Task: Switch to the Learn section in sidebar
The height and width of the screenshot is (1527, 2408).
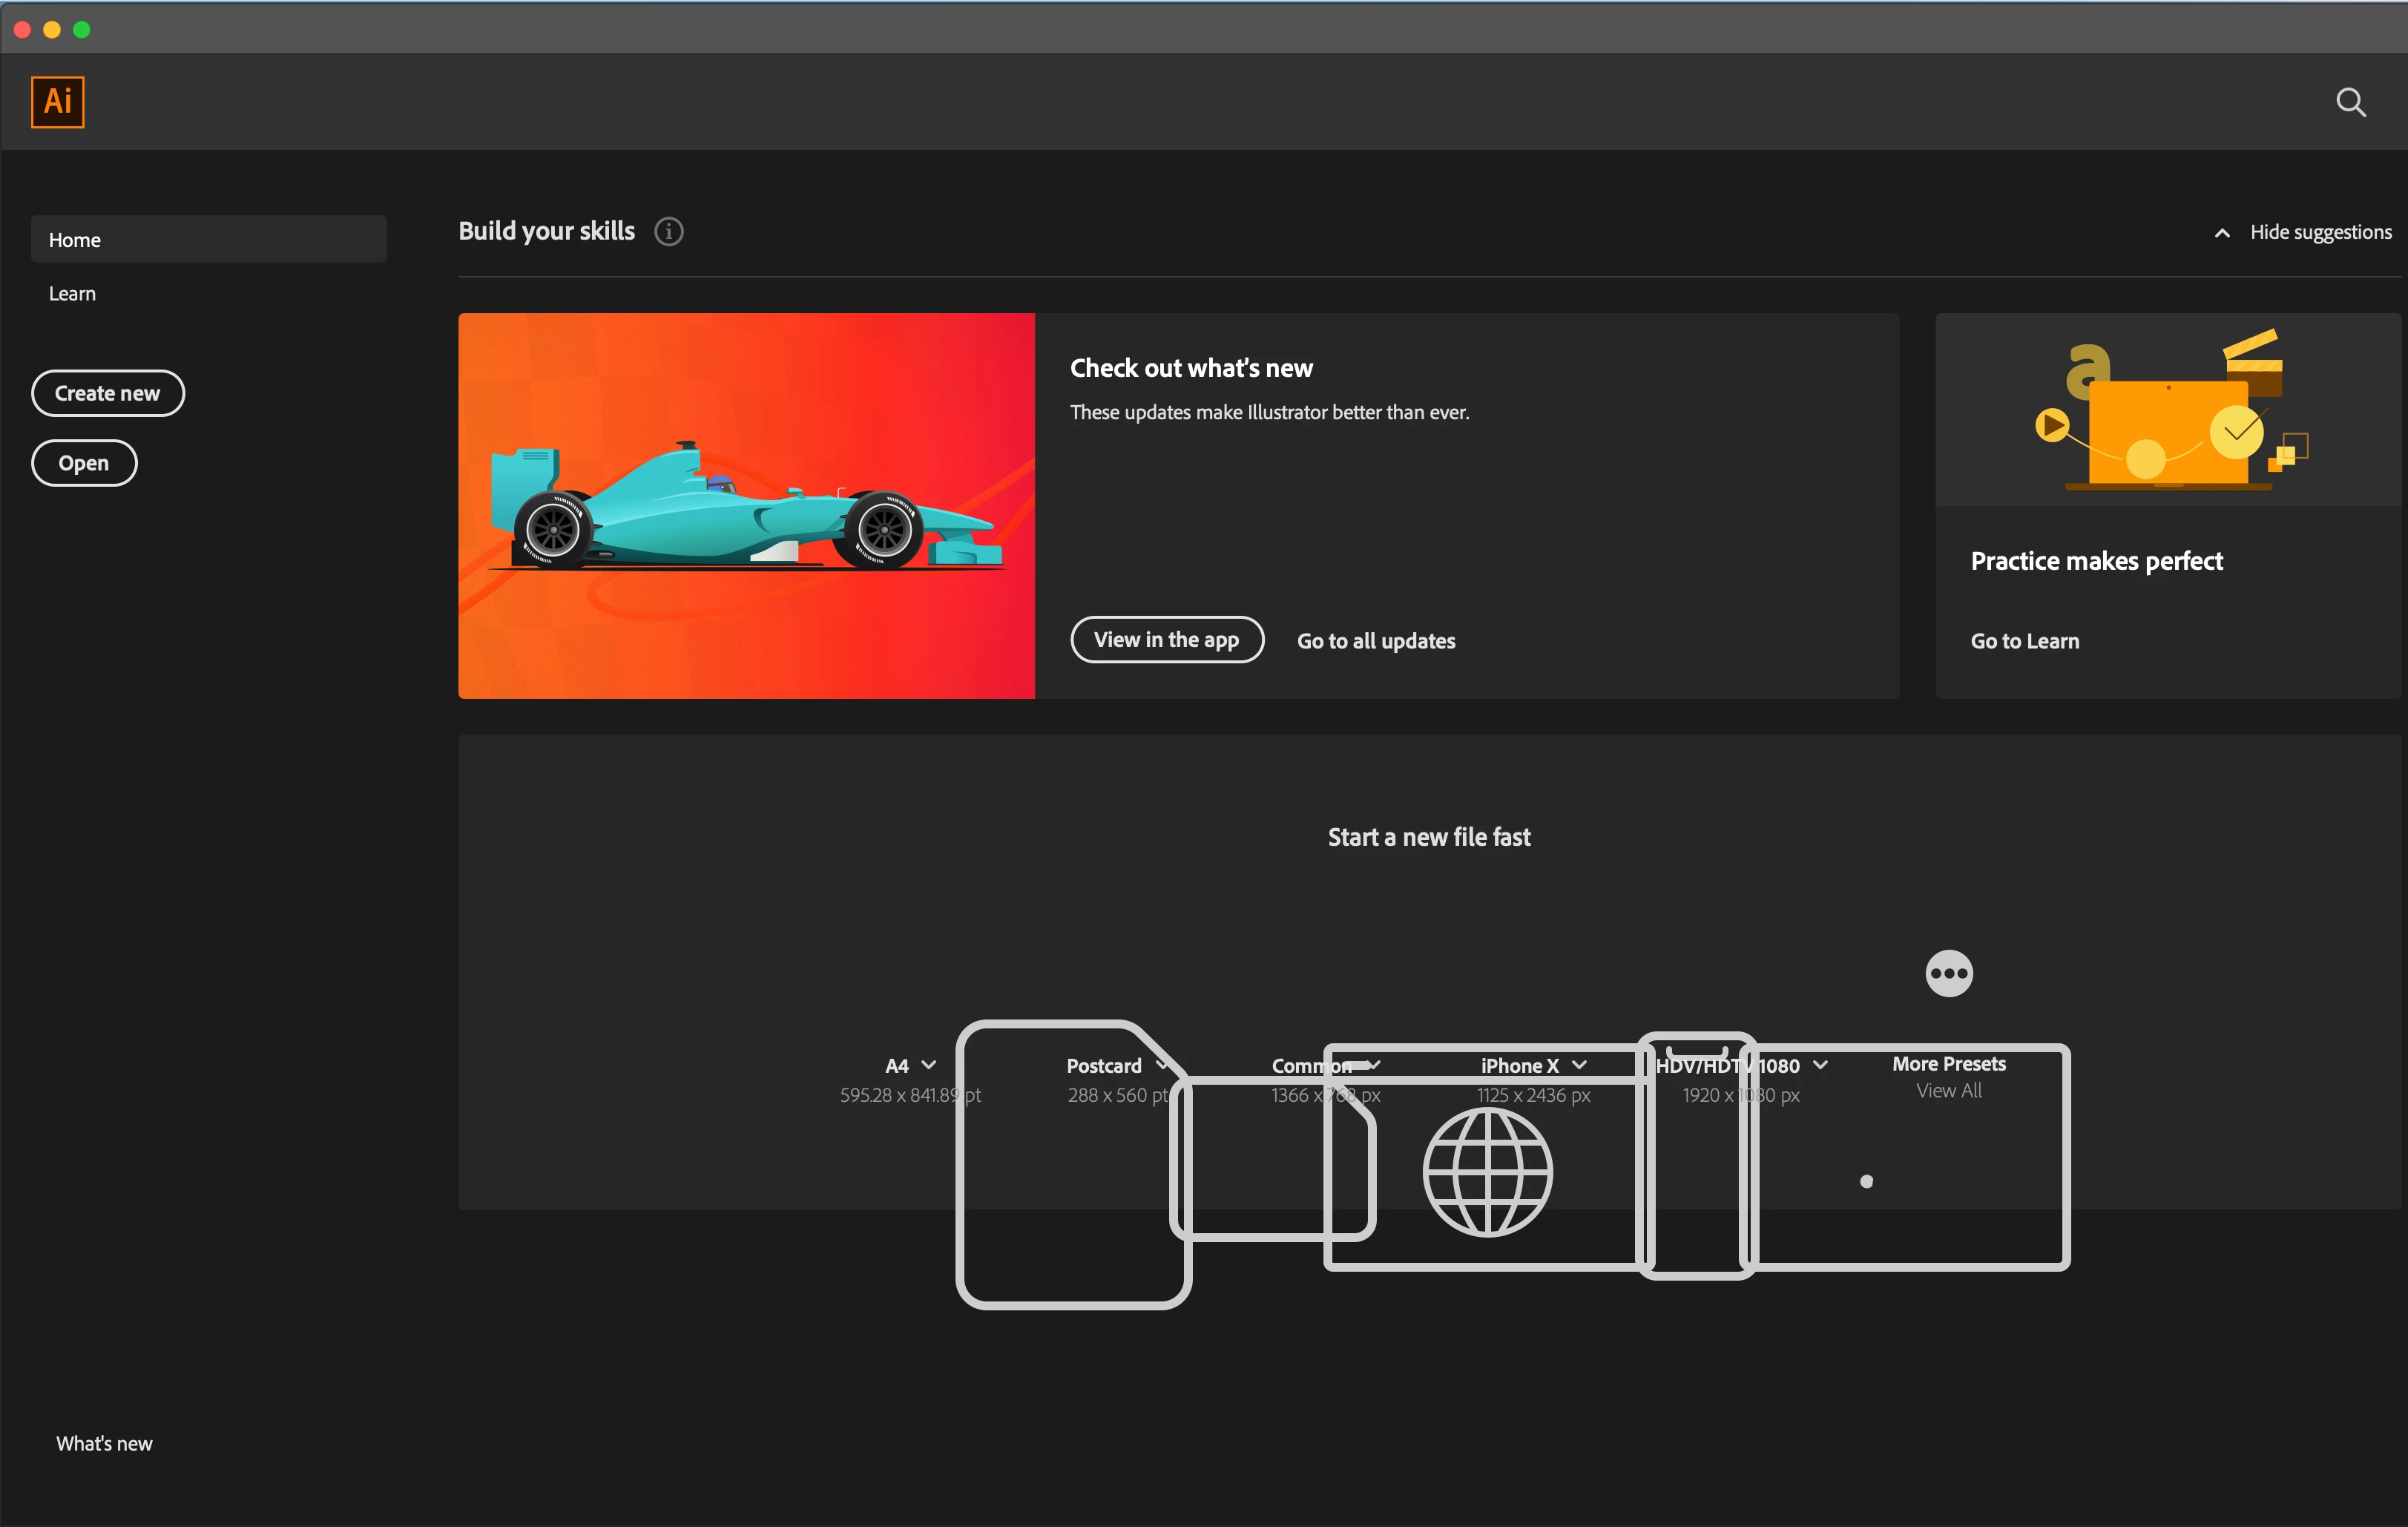Action: [x=72, y=294]
